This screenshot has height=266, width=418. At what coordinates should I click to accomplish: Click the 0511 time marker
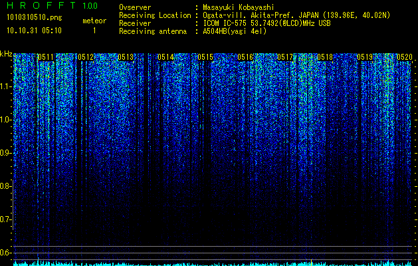tap(46, 57)
